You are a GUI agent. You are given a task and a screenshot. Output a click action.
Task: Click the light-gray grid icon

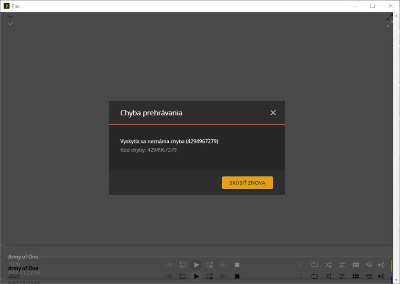(356, 265)
